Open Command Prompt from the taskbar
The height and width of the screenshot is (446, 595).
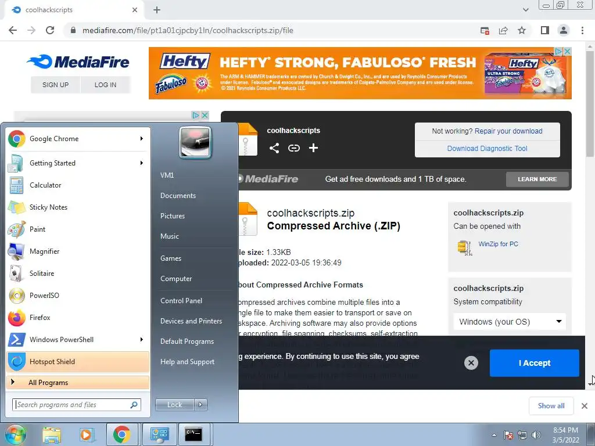(193, 434)
